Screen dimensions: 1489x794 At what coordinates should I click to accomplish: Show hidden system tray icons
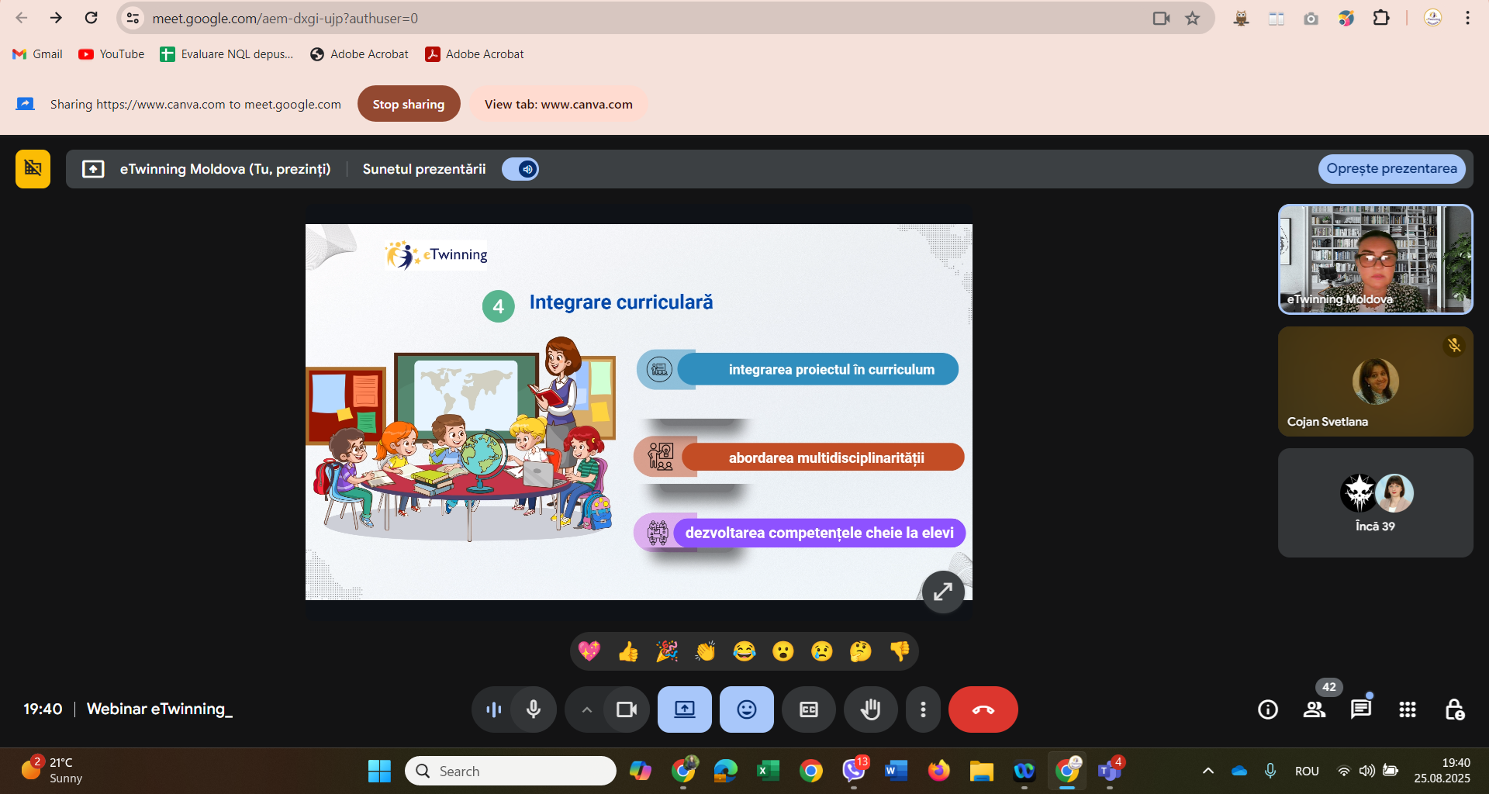click(1207, 771)
